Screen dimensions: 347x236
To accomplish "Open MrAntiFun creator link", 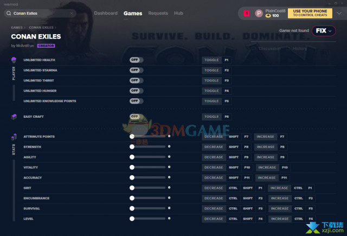I will click(25, 46).
